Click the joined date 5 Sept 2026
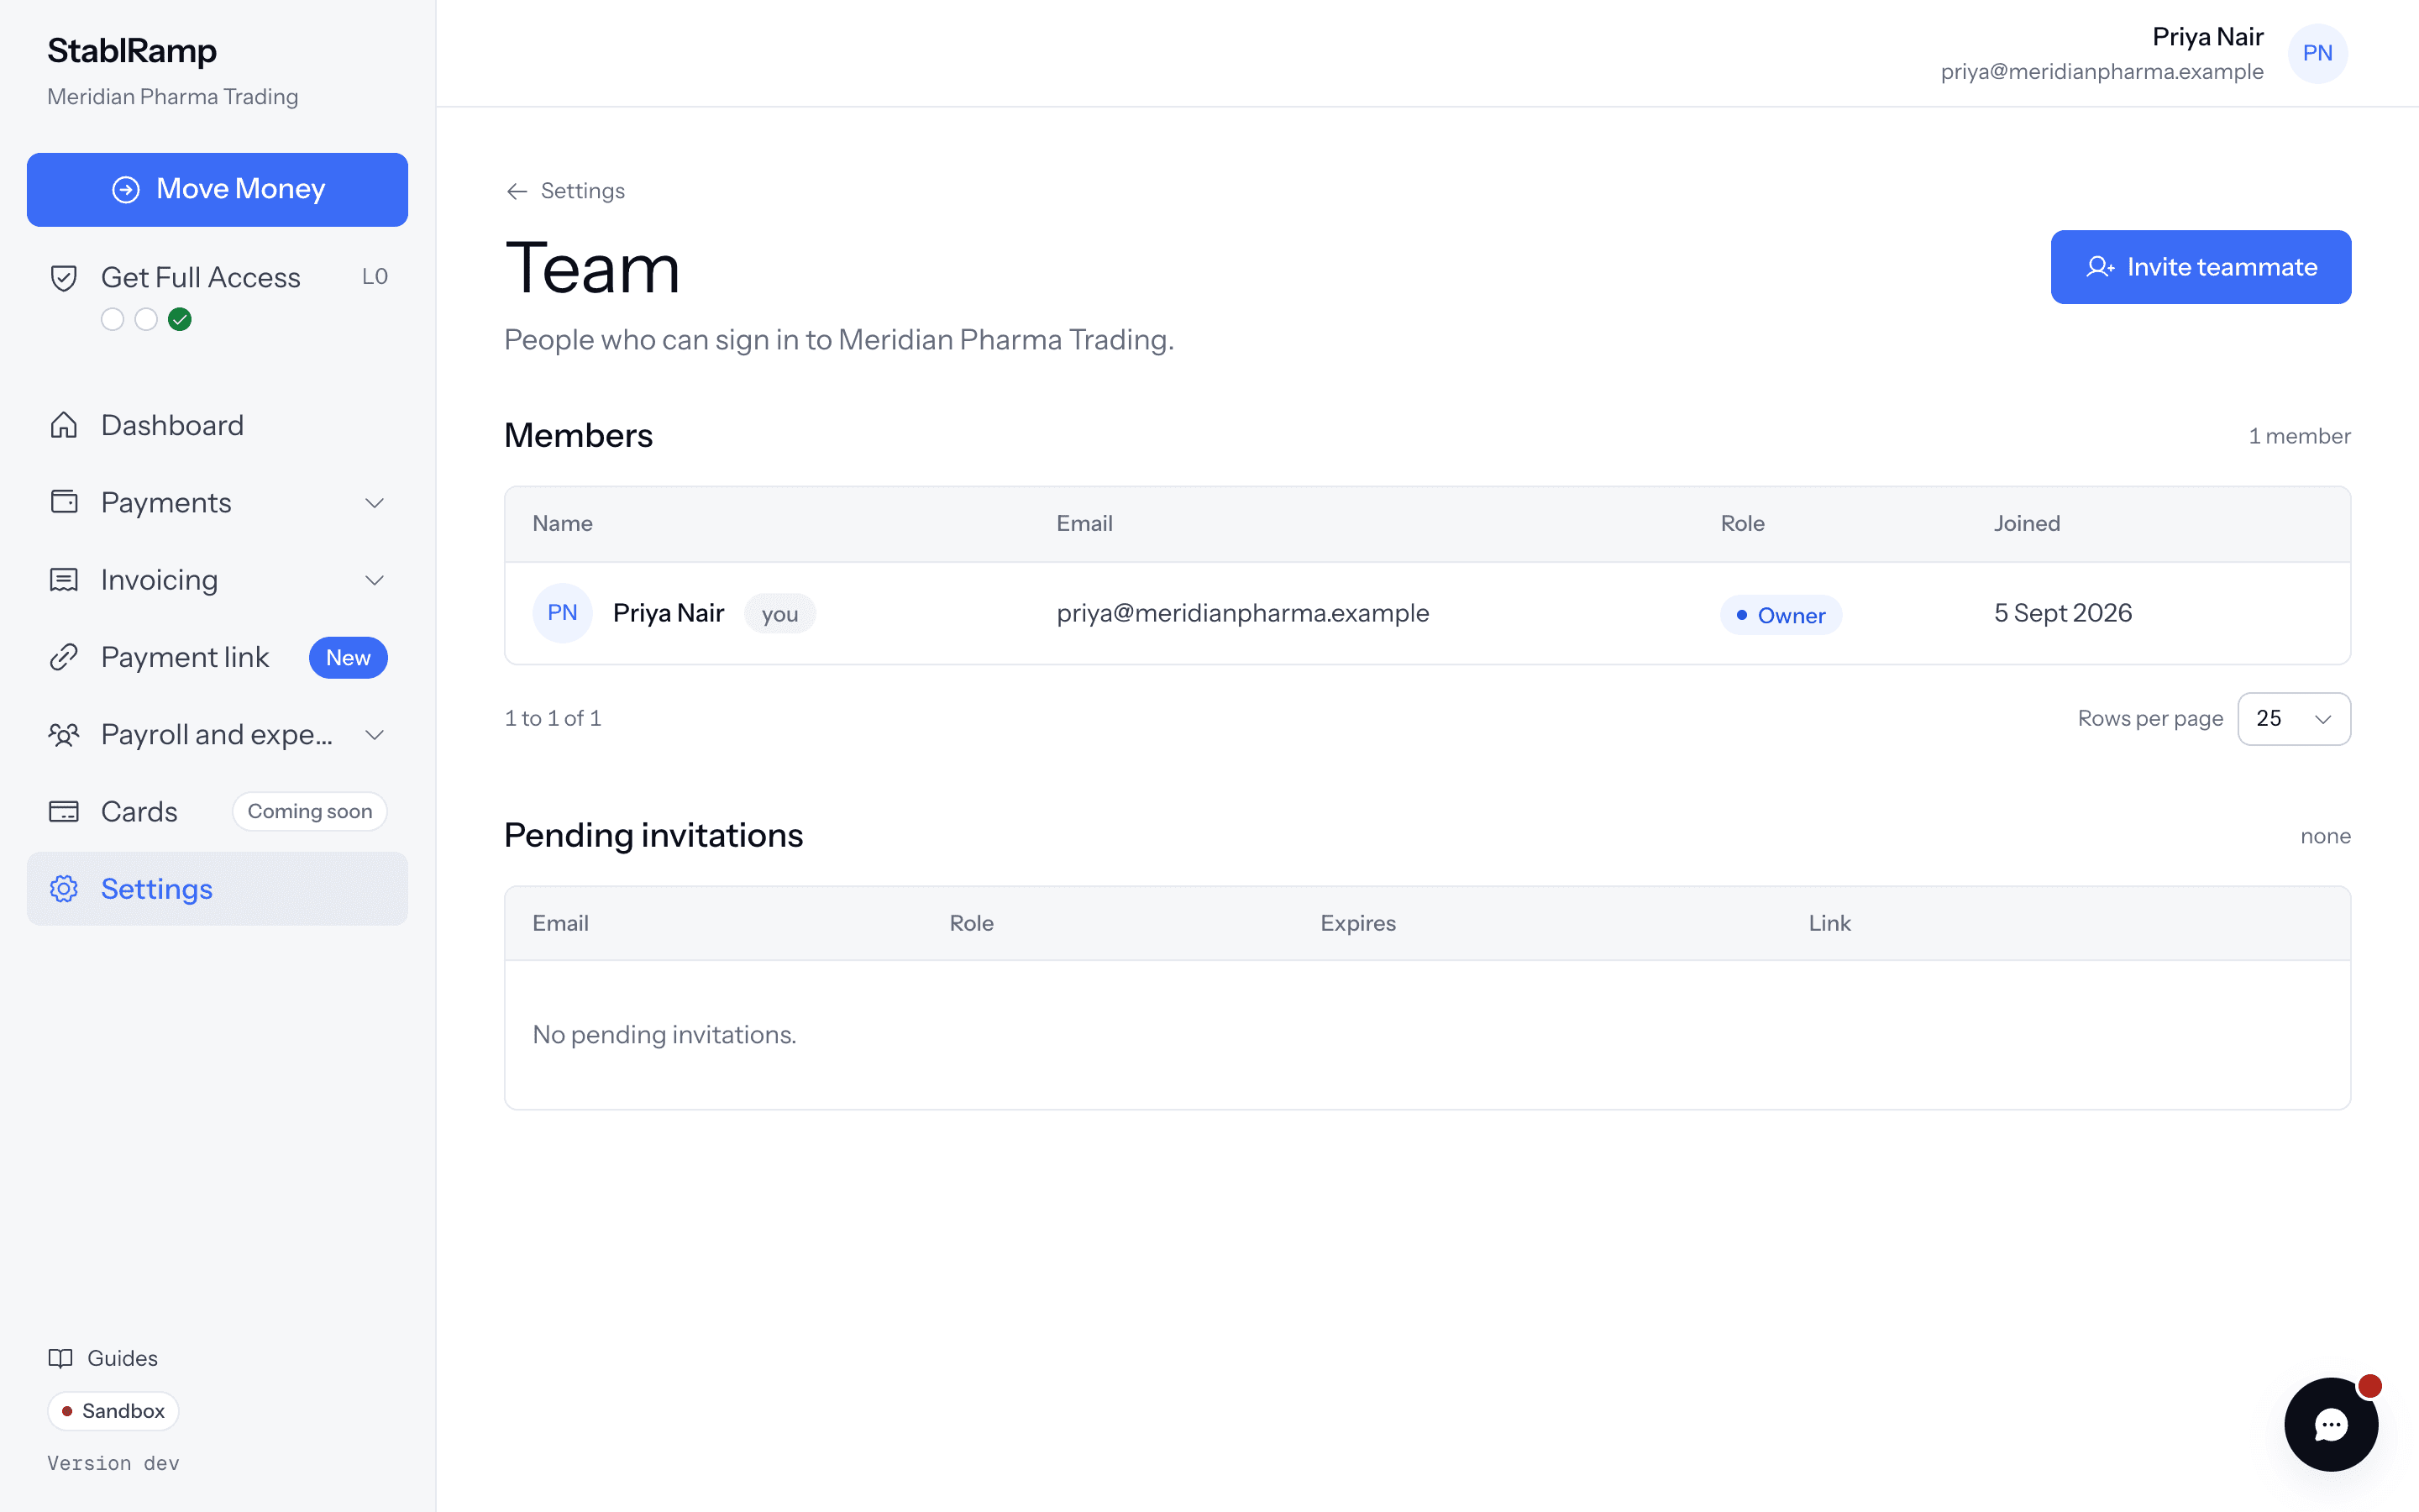The image size is (2419, 1512). (x=2063, y=613)
